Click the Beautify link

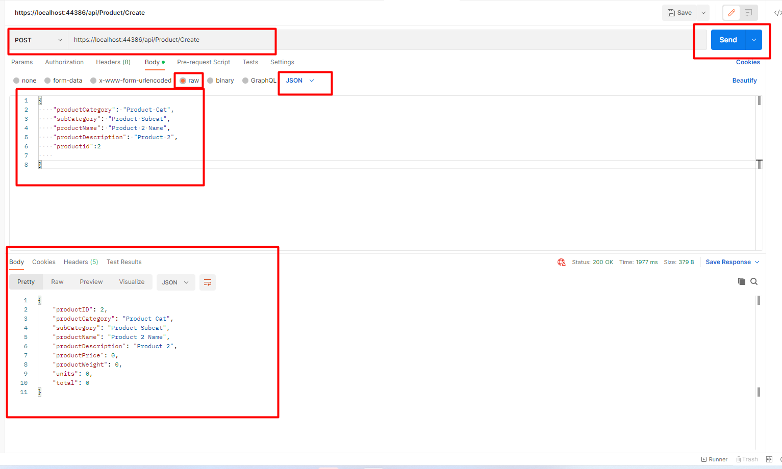(x=745, y=81)
